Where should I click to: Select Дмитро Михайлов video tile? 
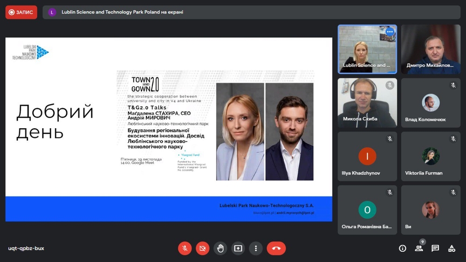coord(431,49)
